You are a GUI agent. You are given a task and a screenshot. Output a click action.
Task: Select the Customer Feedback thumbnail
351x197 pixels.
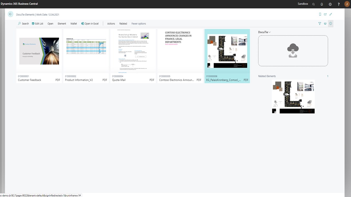39,51
